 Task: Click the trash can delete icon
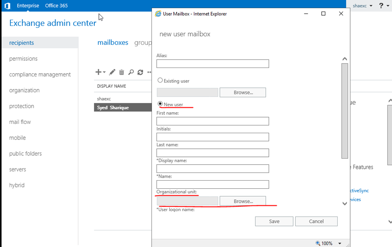(x=121, y=72)
